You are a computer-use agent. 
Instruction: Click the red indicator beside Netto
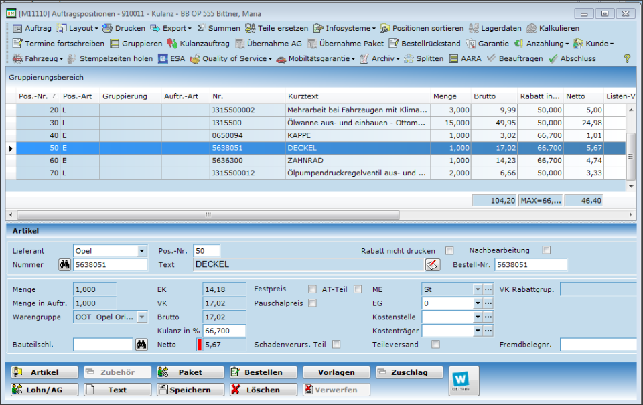(x=200, y=344)
